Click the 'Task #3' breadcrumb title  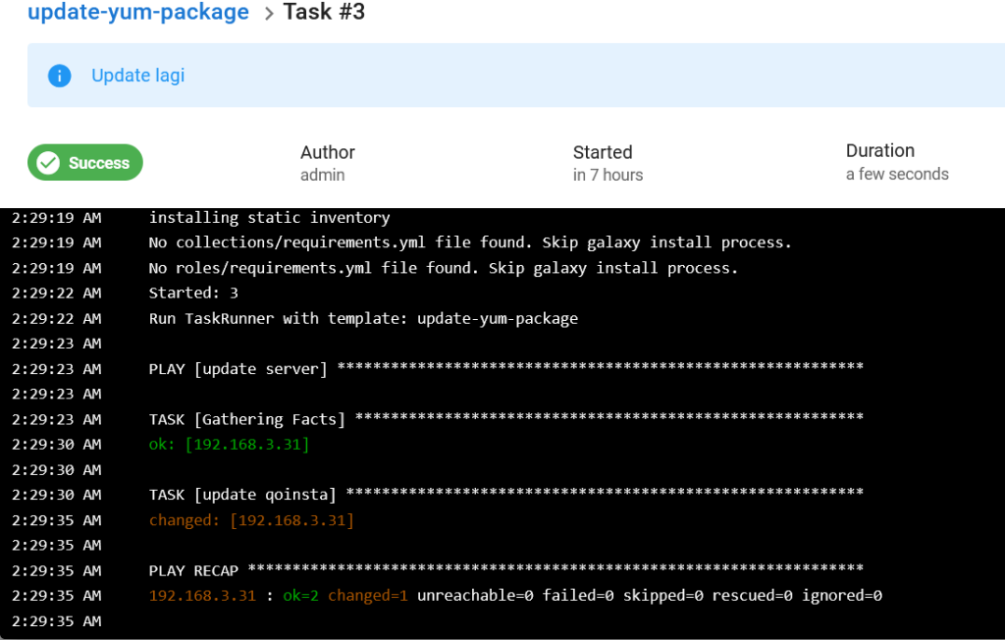click(x=324, y=12)
